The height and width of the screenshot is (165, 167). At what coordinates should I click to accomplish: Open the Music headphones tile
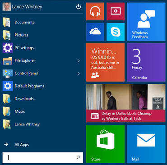point(95,11)
